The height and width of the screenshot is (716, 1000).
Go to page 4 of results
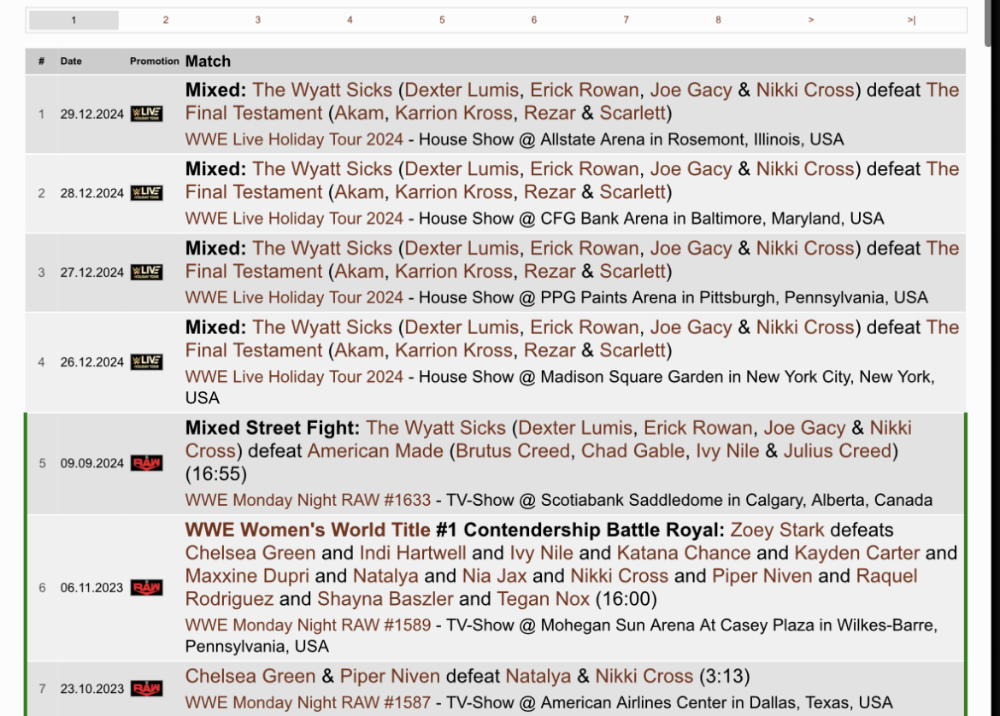point(350,20)
